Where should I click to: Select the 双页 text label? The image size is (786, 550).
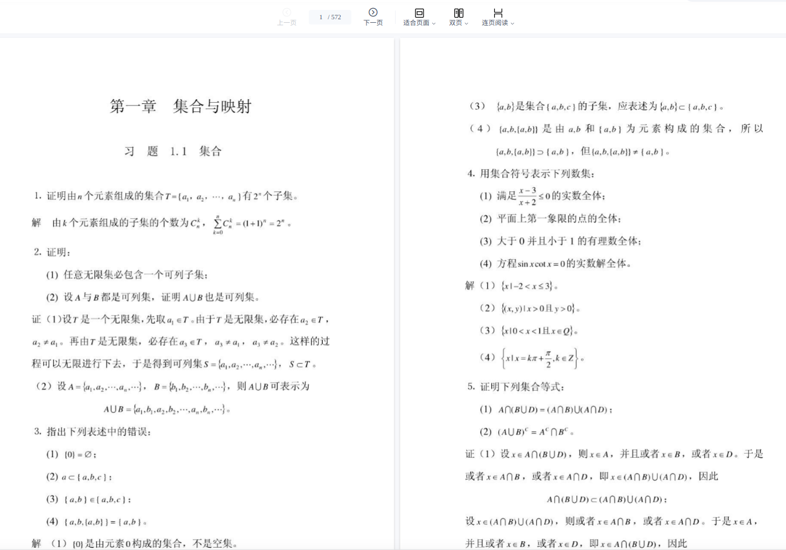click(455, 23)
